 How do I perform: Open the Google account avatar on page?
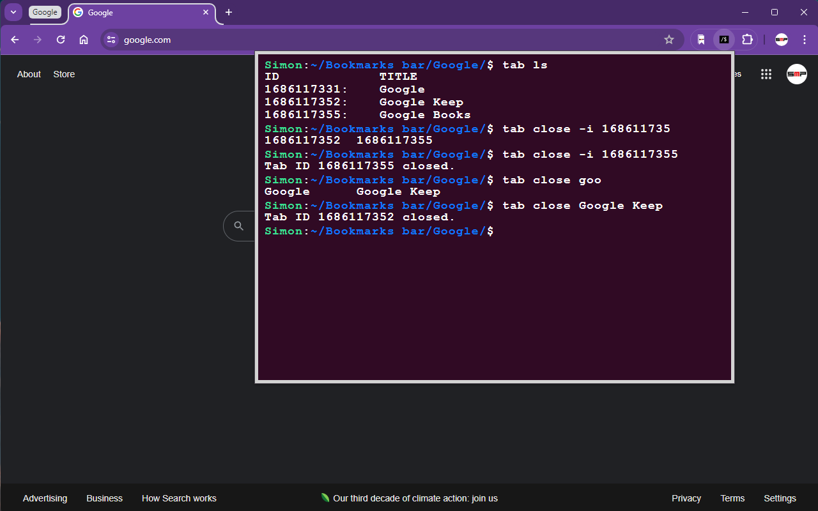tap(797, 74)
